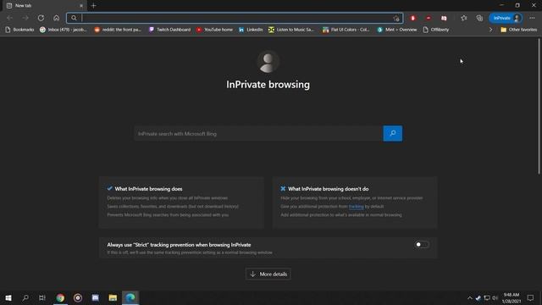Open the Listen to Music bookmark
The width and height of the screenshot is (542, 305).
[291, 30]
